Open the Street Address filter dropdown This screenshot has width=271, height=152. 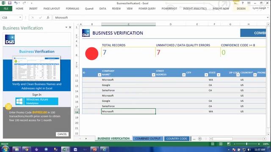pyautogui.click(x=184, y=75)
